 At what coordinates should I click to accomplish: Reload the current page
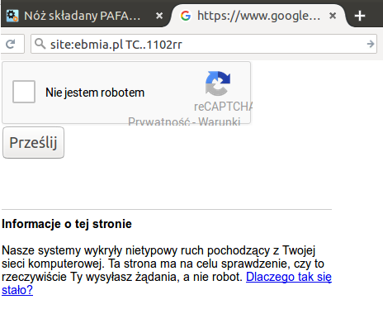coord(11,44)
